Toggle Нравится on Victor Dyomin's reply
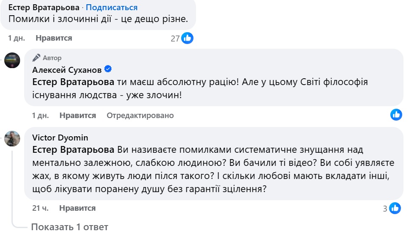 click(77, 208)
